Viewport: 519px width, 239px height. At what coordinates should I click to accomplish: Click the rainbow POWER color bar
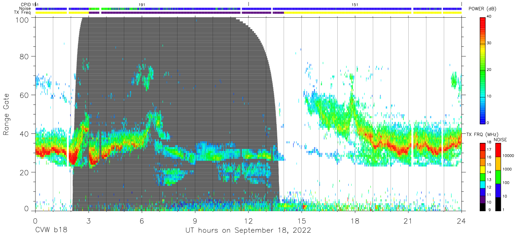coord(482,70)
